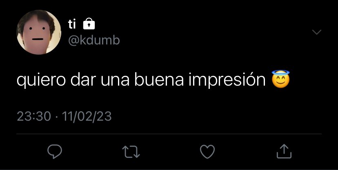338x170 pixels.
Task: Retweet this post using the arrows icon
Action: pyautogui.click(x=131, y=152)
